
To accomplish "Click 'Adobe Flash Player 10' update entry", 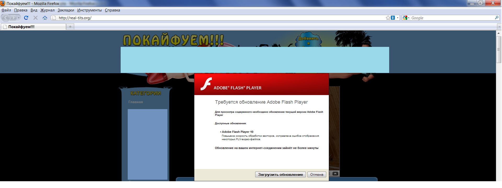I will 238,132.
